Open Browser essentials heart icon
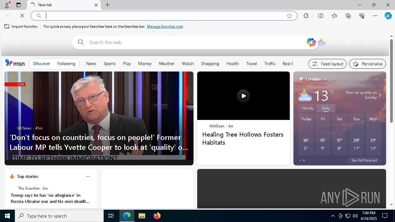395x222 pixels. tap(362, 16)
